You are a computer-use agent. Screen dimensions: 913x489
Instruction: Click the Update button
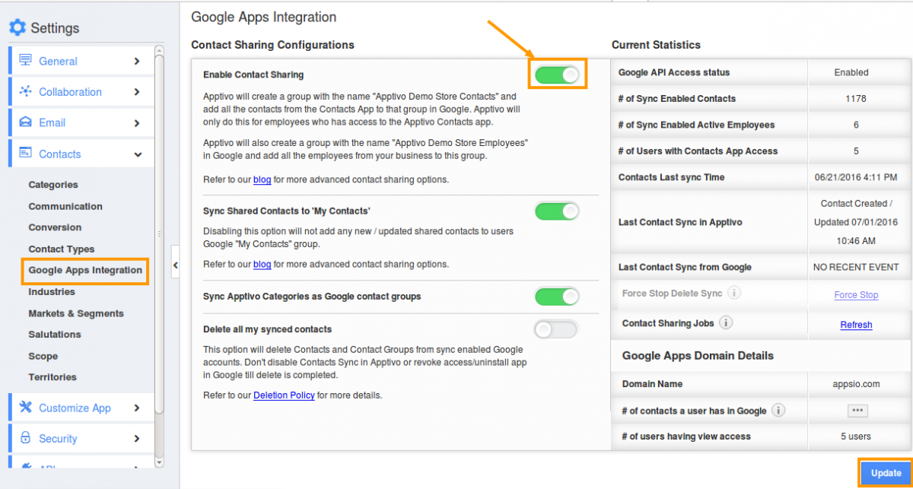tap(885, 473)
